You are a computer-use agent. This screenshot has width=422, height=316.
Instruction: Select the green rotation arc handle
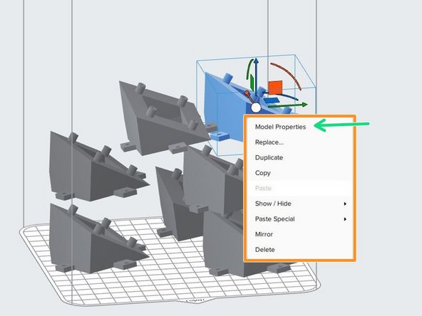249,68
